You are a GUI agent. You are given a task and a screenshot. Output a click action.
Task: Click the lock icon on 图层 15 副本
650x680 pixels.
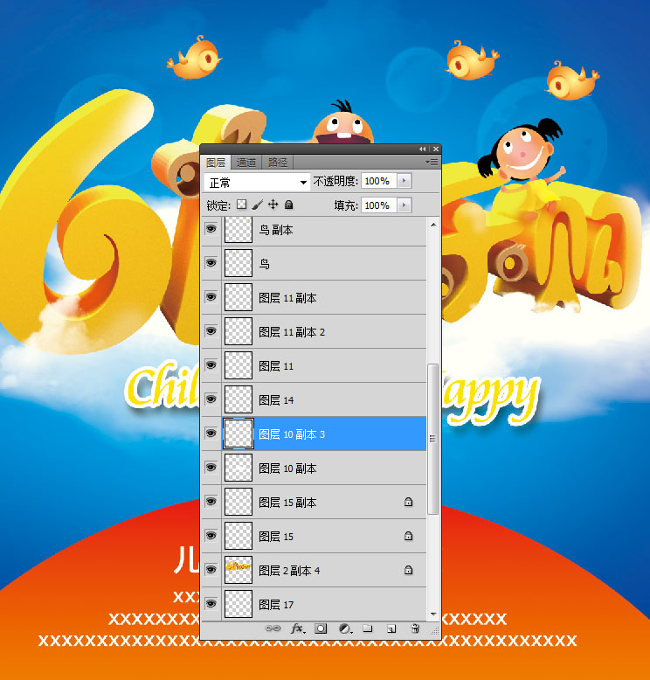coord(408,502)
